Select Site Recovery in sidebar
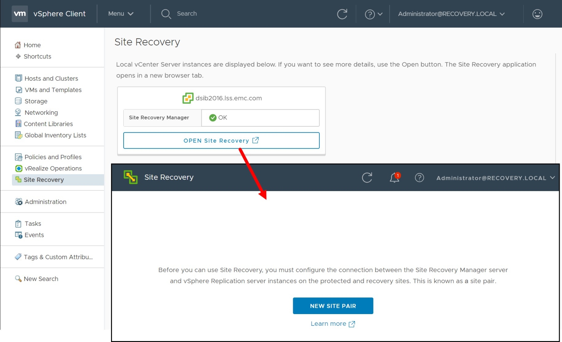The image size is (562, 342). click(58, 179)
